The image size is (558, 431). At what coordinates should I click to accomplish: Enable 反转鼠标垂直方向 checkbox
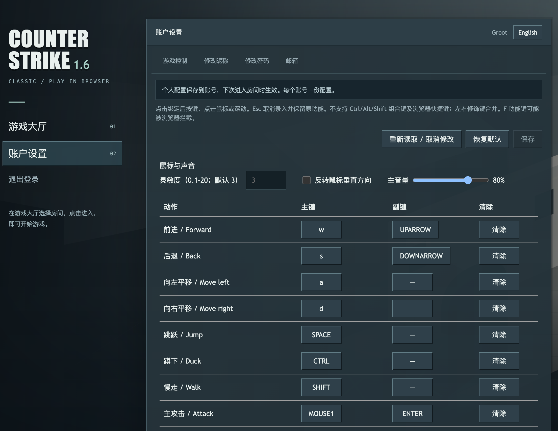(306, 180)
